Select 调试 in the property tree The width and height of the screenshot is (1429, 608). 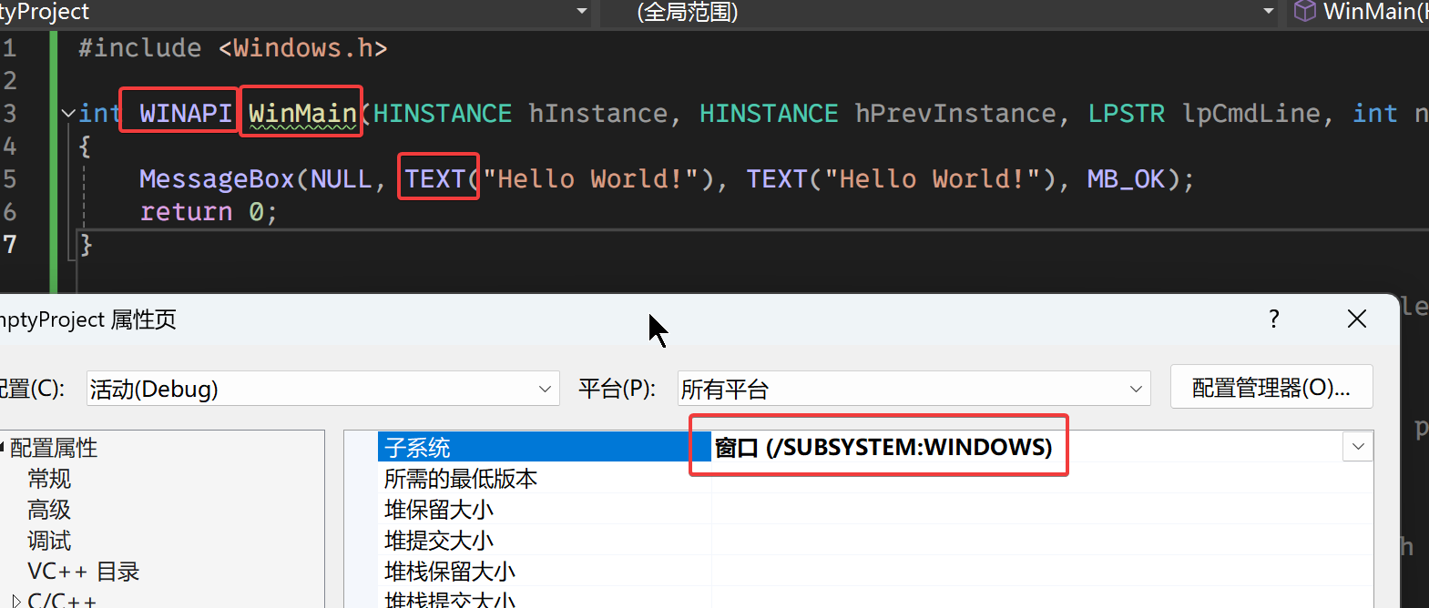coord(49,541)
